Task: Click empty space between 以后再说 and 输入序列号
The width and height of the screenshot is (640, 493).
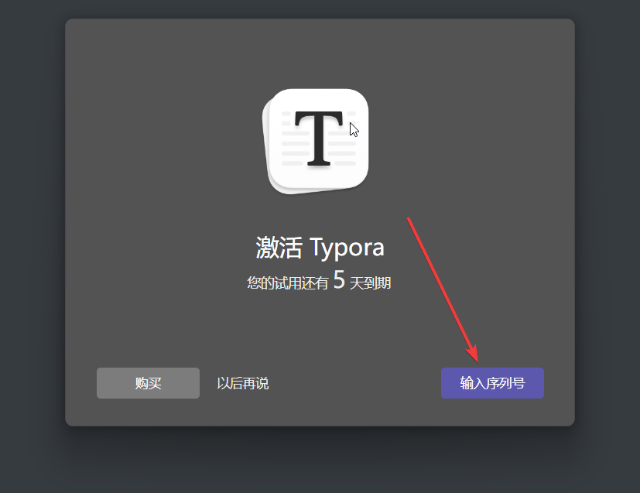Action: 356,383
